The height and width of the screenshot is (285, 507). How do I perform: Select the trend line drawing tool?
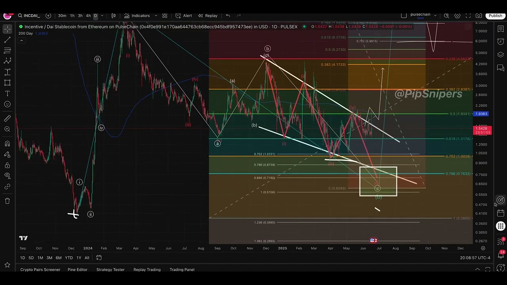pyautogui.click(x=8, y=40)
